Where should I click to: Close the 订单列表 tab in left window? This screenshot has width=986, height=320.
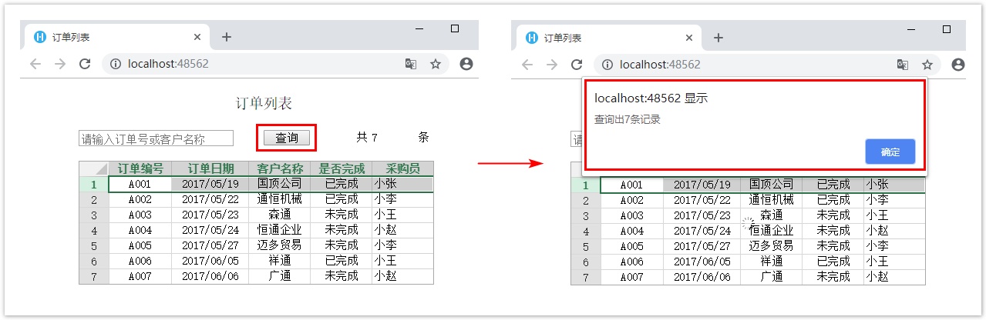pyautogui.click(x=197, y=37)
